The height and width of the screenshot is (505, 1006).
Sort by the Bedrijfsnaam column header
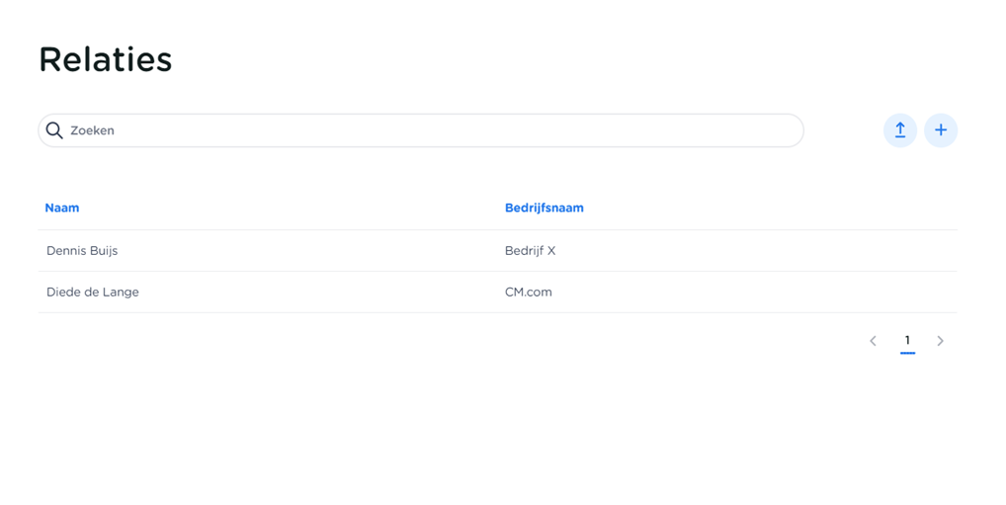tap(544, 208)
